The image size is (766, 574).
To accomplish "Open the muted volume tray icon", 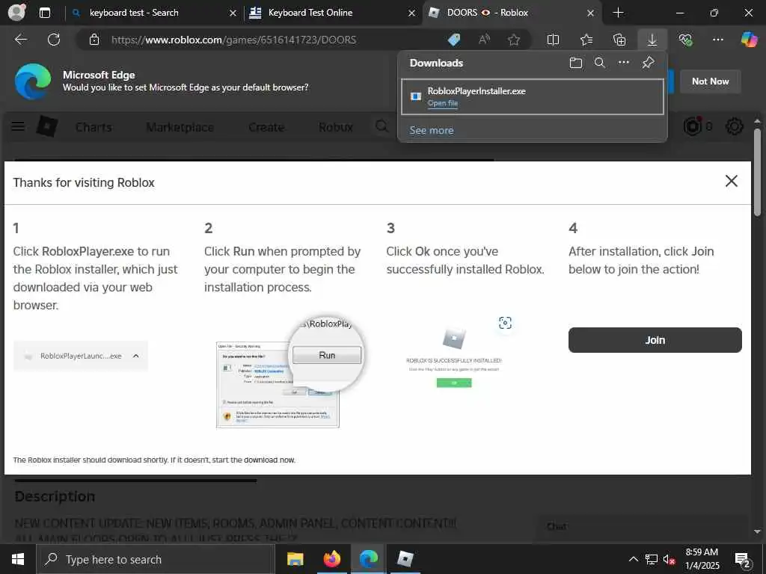I will point(669,559).
